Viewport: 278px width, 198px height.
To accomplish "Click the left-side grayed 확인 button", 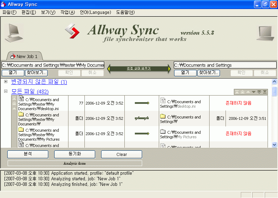I will (x=69, y=73).
